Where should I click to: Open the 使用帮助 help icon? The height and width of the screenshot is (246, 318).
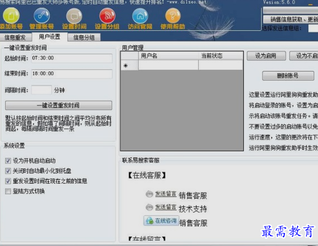pyautogui.click(x=173, y=16)
